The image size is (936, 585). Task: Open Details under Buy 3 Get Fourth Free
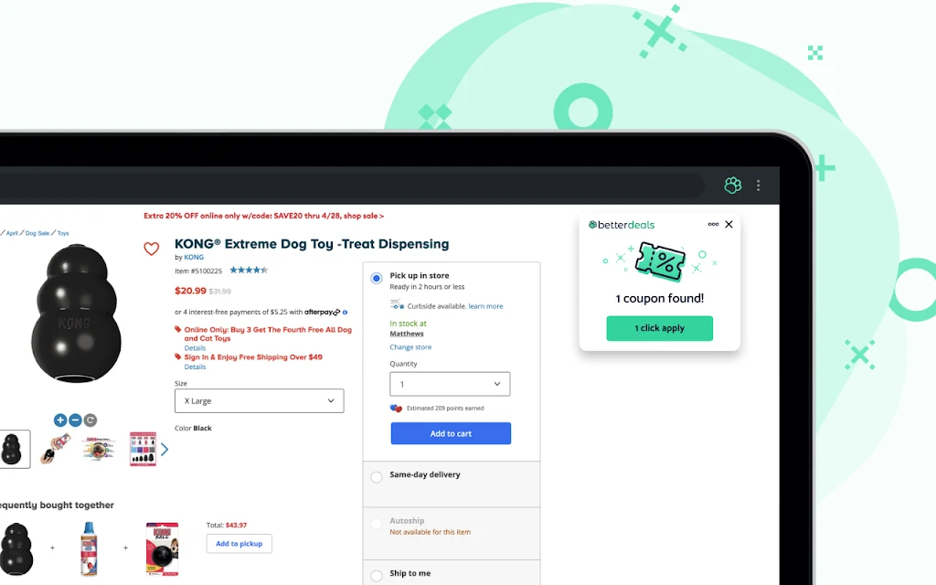point(195,348)
